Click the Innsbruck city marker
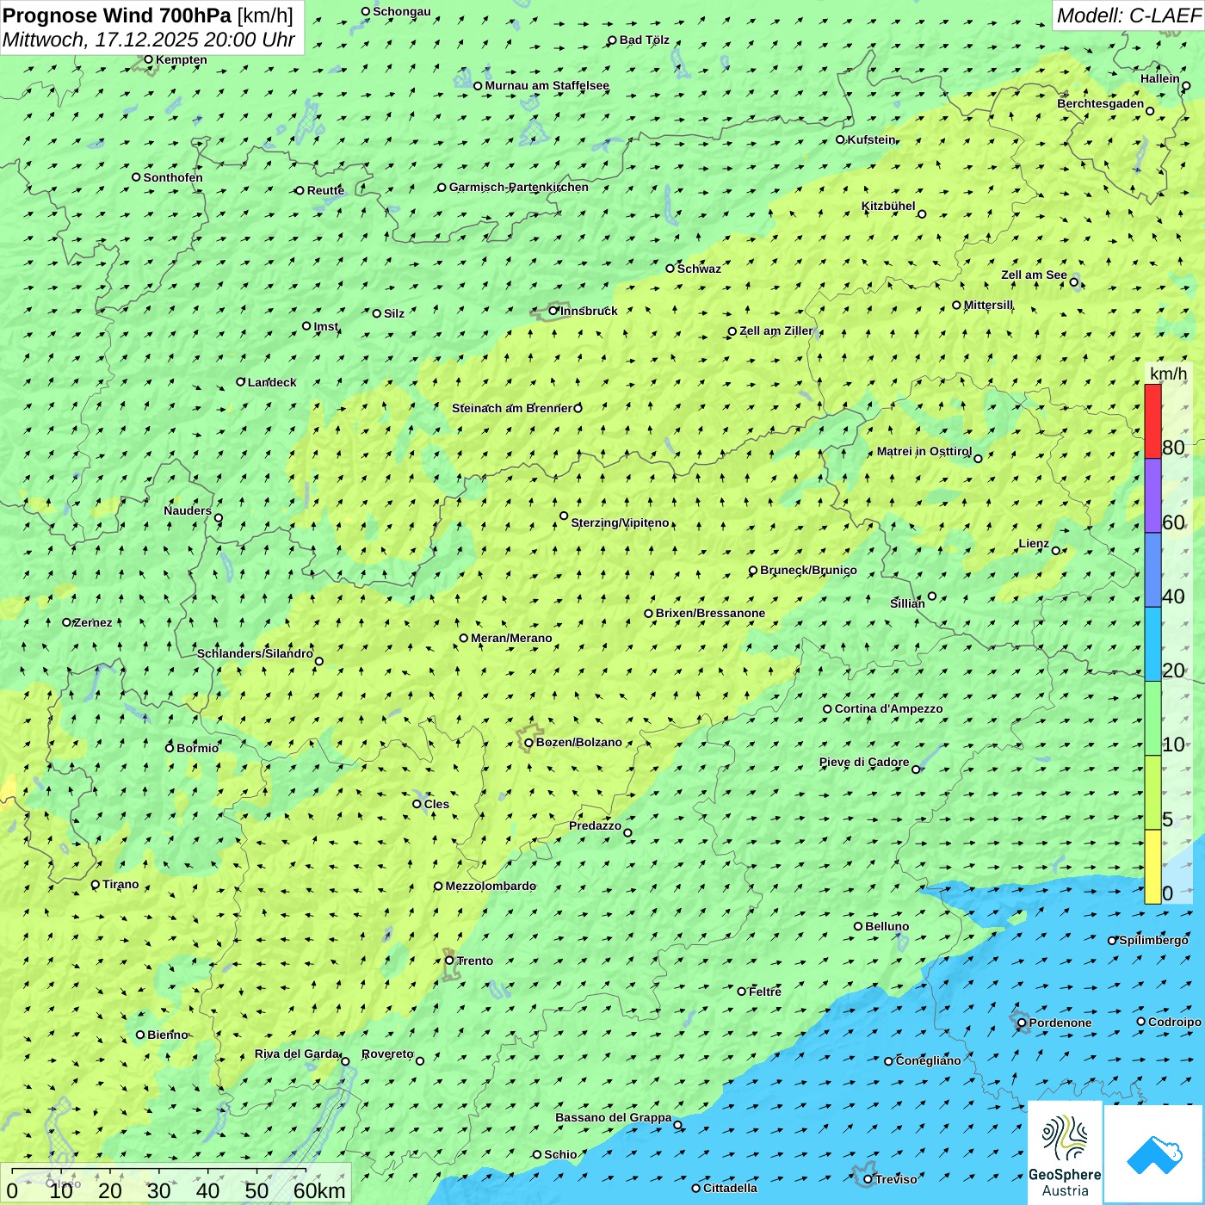 (x=553, y=311)
